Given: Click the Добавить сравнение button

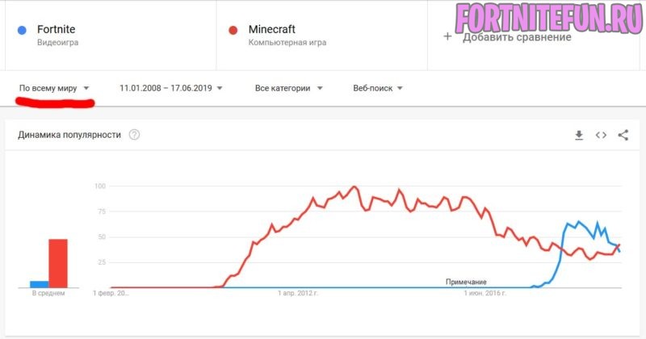Looking at the screenshot, I should [x=517, y=37].
